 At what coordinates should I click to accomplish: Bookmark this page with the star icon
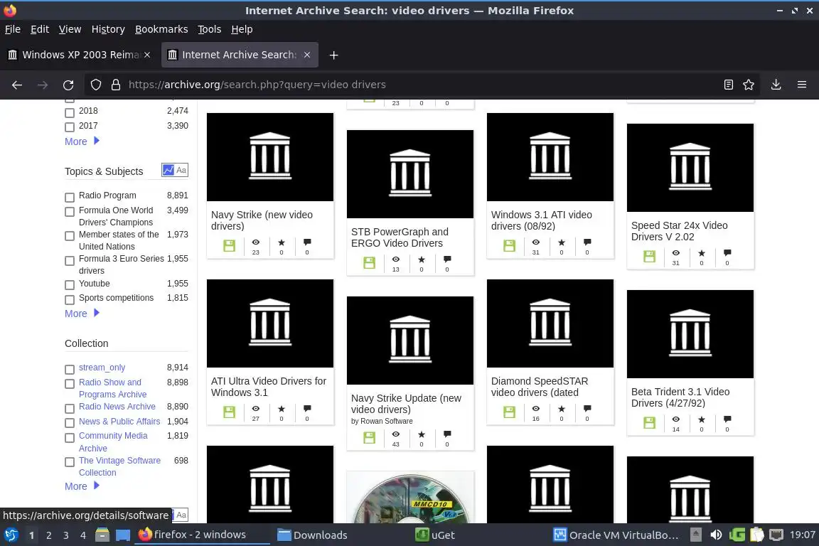[749, 85]
